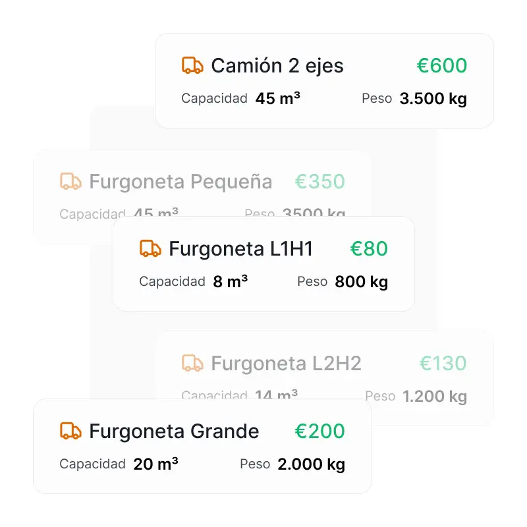Screen dimensions: 527x527
Task: Pick the Furgoneta L1H1 vehicle card
Action: 263,263
